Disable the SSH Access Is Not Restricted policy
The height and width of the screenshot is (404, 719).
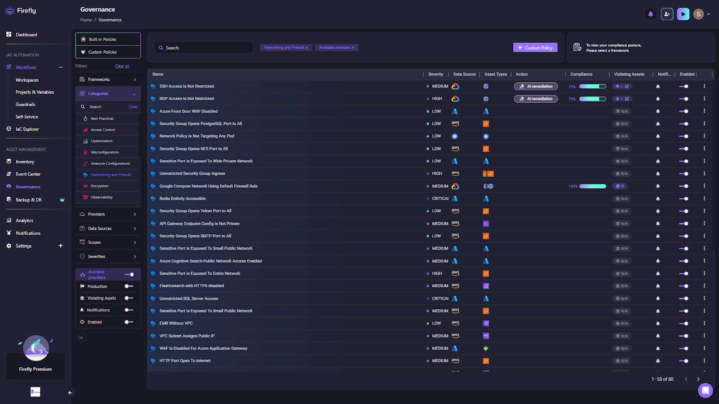pyautogui.click(x=683, y=86)
